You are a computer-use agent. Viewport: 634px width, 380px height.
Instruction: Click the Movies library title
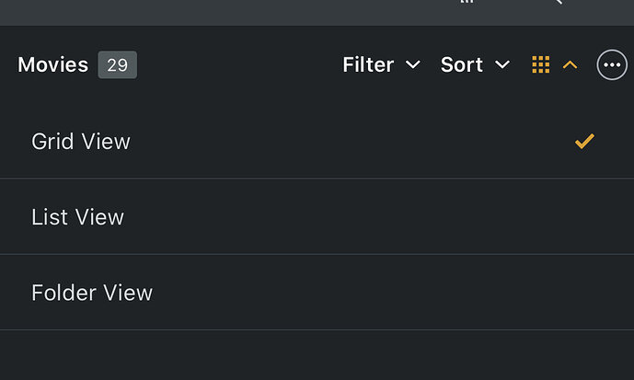pos(52,64)
